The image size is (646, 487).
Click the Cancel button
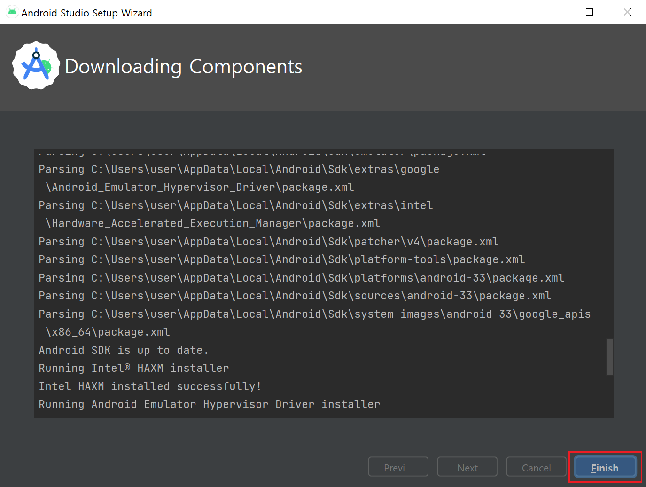(x=536, y=467)
